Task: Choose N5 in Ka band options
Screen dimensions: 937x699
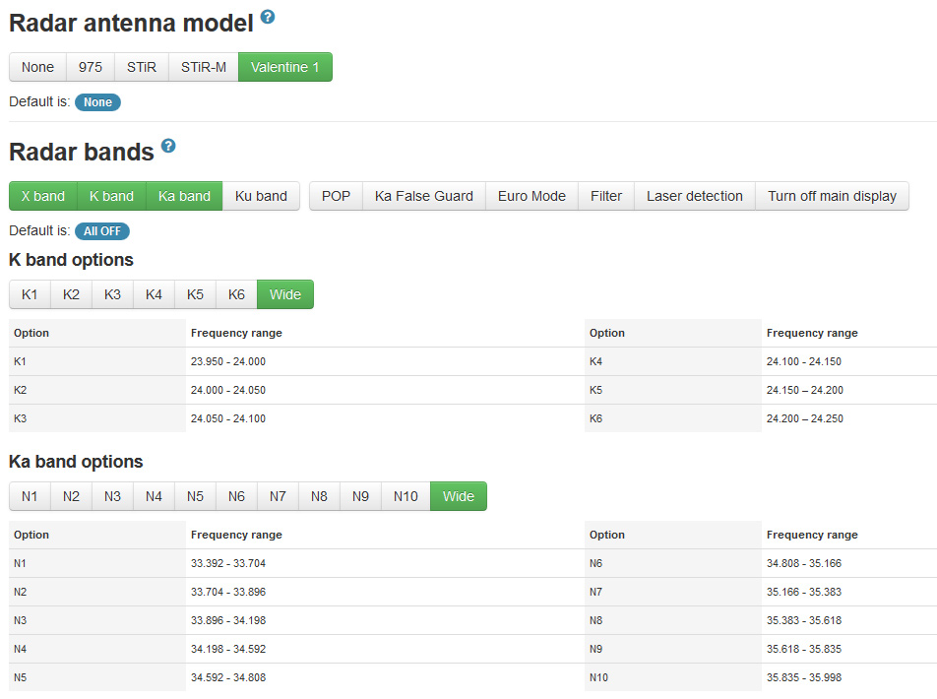Action: (x=195, y=496)
